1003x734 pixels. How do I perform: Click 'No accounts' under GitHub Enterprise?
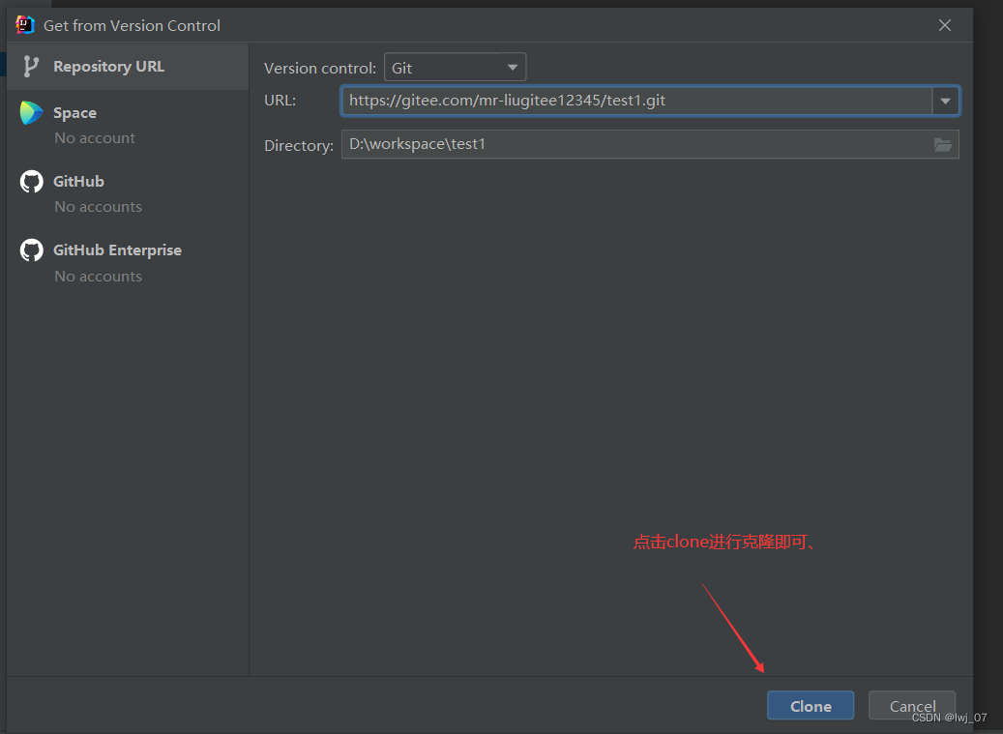pos(98,277)
